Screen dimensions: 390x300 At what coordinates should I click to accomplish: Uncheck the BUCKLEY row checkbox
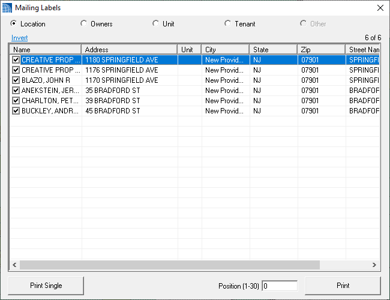pos(16,110)
